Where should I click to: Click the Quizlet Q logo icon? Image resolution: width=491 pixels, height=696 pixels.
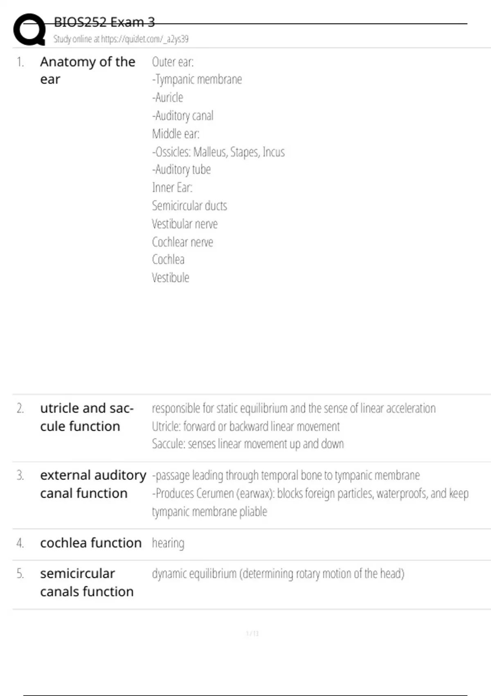coord(29,29)
